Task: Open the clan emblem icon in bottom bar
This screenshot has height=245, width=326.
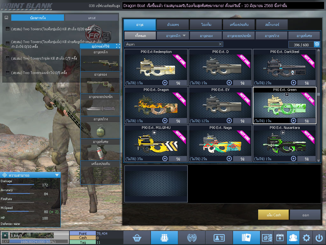Action: point(192,238)
